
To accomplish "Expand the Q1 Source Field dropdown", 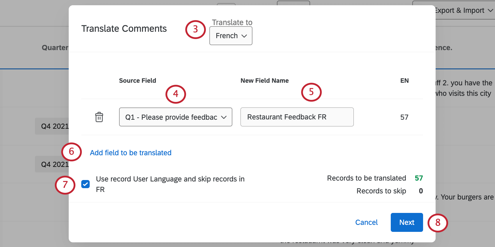I will click(176, 117).
